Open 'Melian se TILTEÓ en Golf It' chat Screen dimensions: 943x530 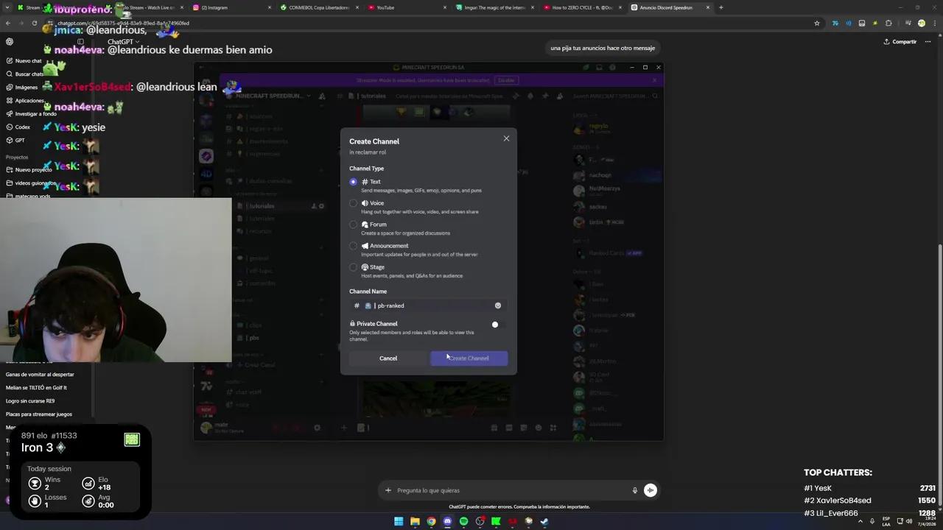(x=36, y=388)
